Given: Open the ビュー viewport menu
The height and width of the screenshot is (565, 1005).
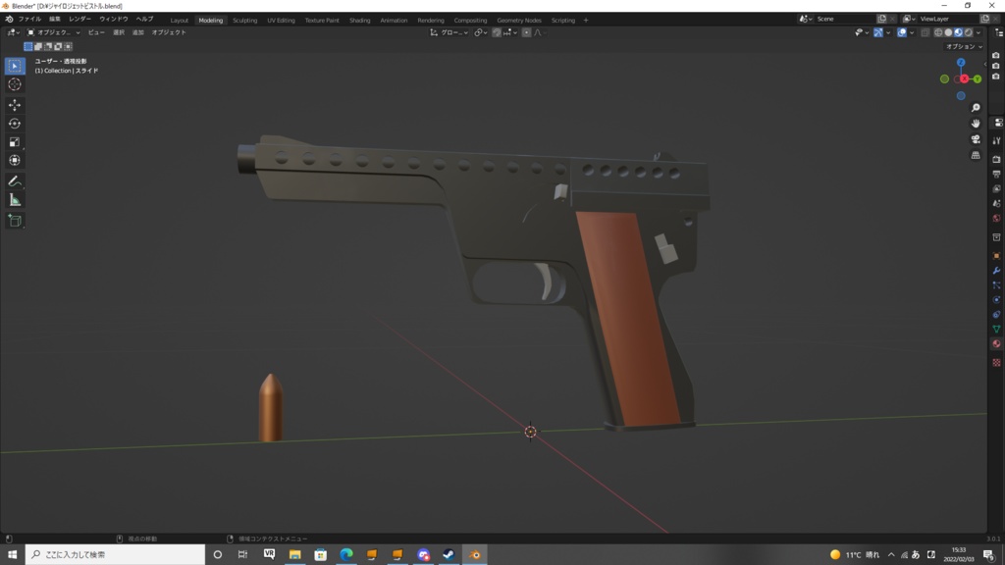Looking at the screenshot, I should pyautogui.click(x=96, y=32).
